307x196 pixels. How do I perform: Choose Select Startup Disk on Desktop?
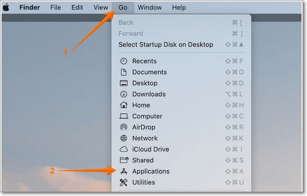click(166, 44)
